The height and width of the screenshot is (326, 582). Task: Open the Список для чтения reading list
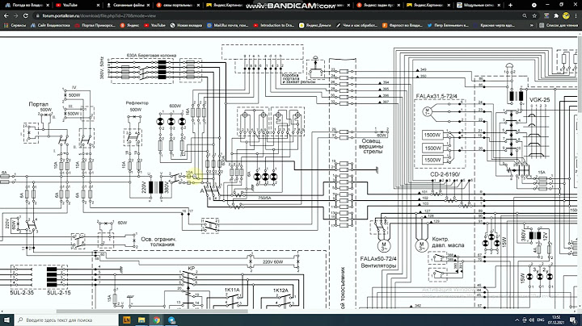point(559,25)
